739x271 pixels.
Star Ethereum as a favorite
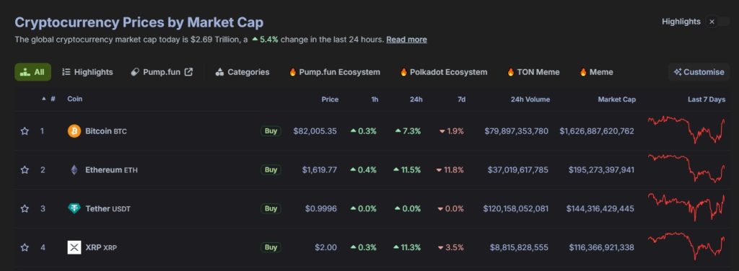25,170
